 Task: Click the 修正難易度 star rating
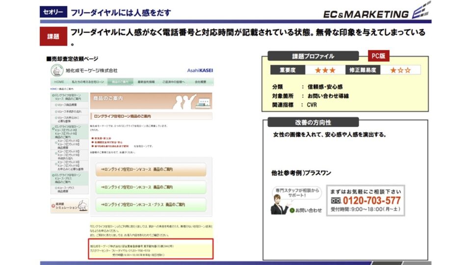tap(400, 70)
